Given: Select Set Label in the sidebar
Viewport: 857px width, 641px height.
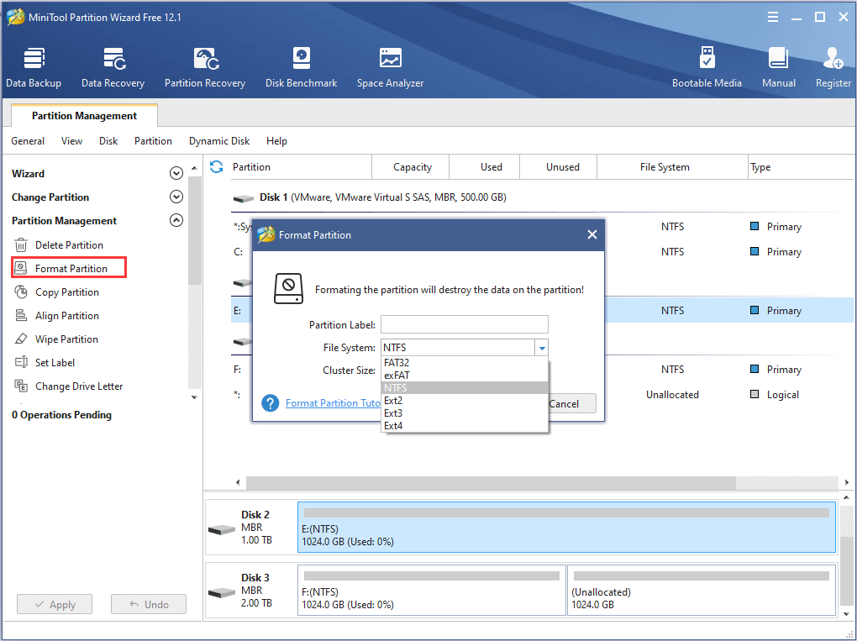Looking at the screenshot, I should click(x=55, y=362).
